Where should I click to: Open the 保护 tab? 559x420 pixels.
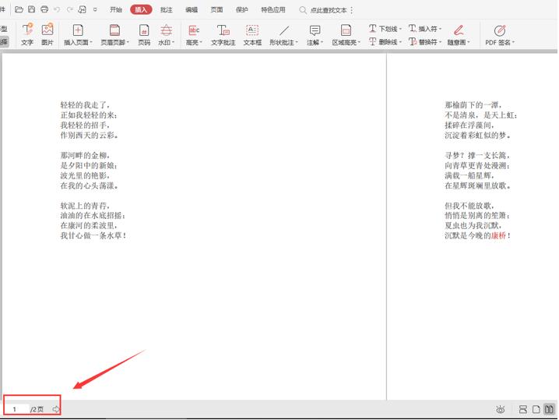tap(241, 9)
